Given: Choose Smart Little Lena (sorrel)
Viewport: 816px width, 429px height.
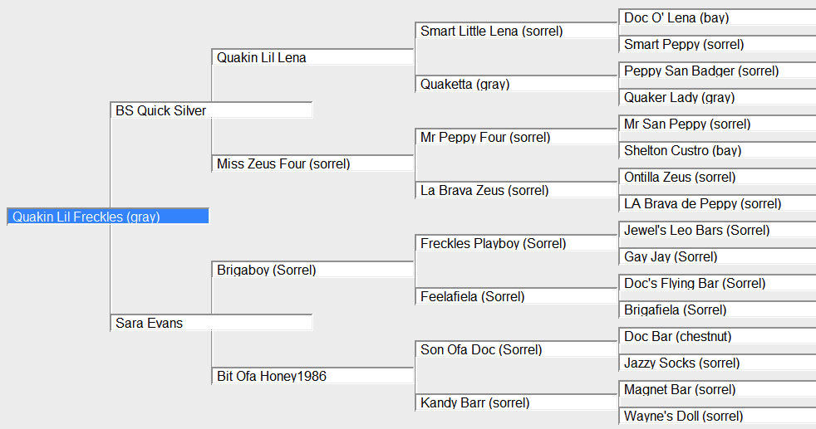Looking at the screenshot, I should click(516, 31).
